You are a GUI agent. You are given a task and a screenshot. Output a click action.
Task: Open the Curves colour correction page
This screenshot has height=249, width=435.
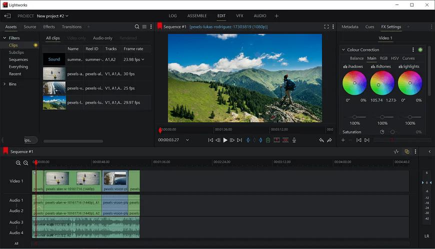pos(408,58)
